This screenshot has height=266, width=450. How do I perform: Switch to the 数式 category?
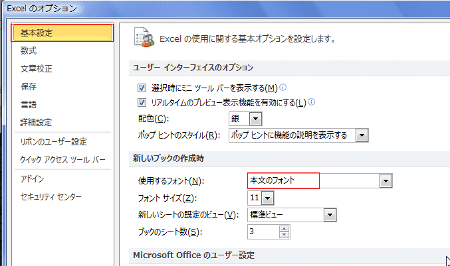coord(29,50)
